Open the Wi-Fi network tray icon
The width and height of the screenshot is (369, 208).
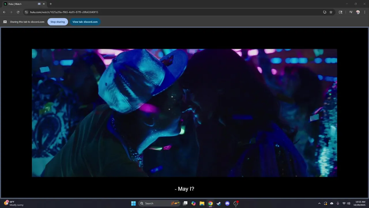point(344,203)
